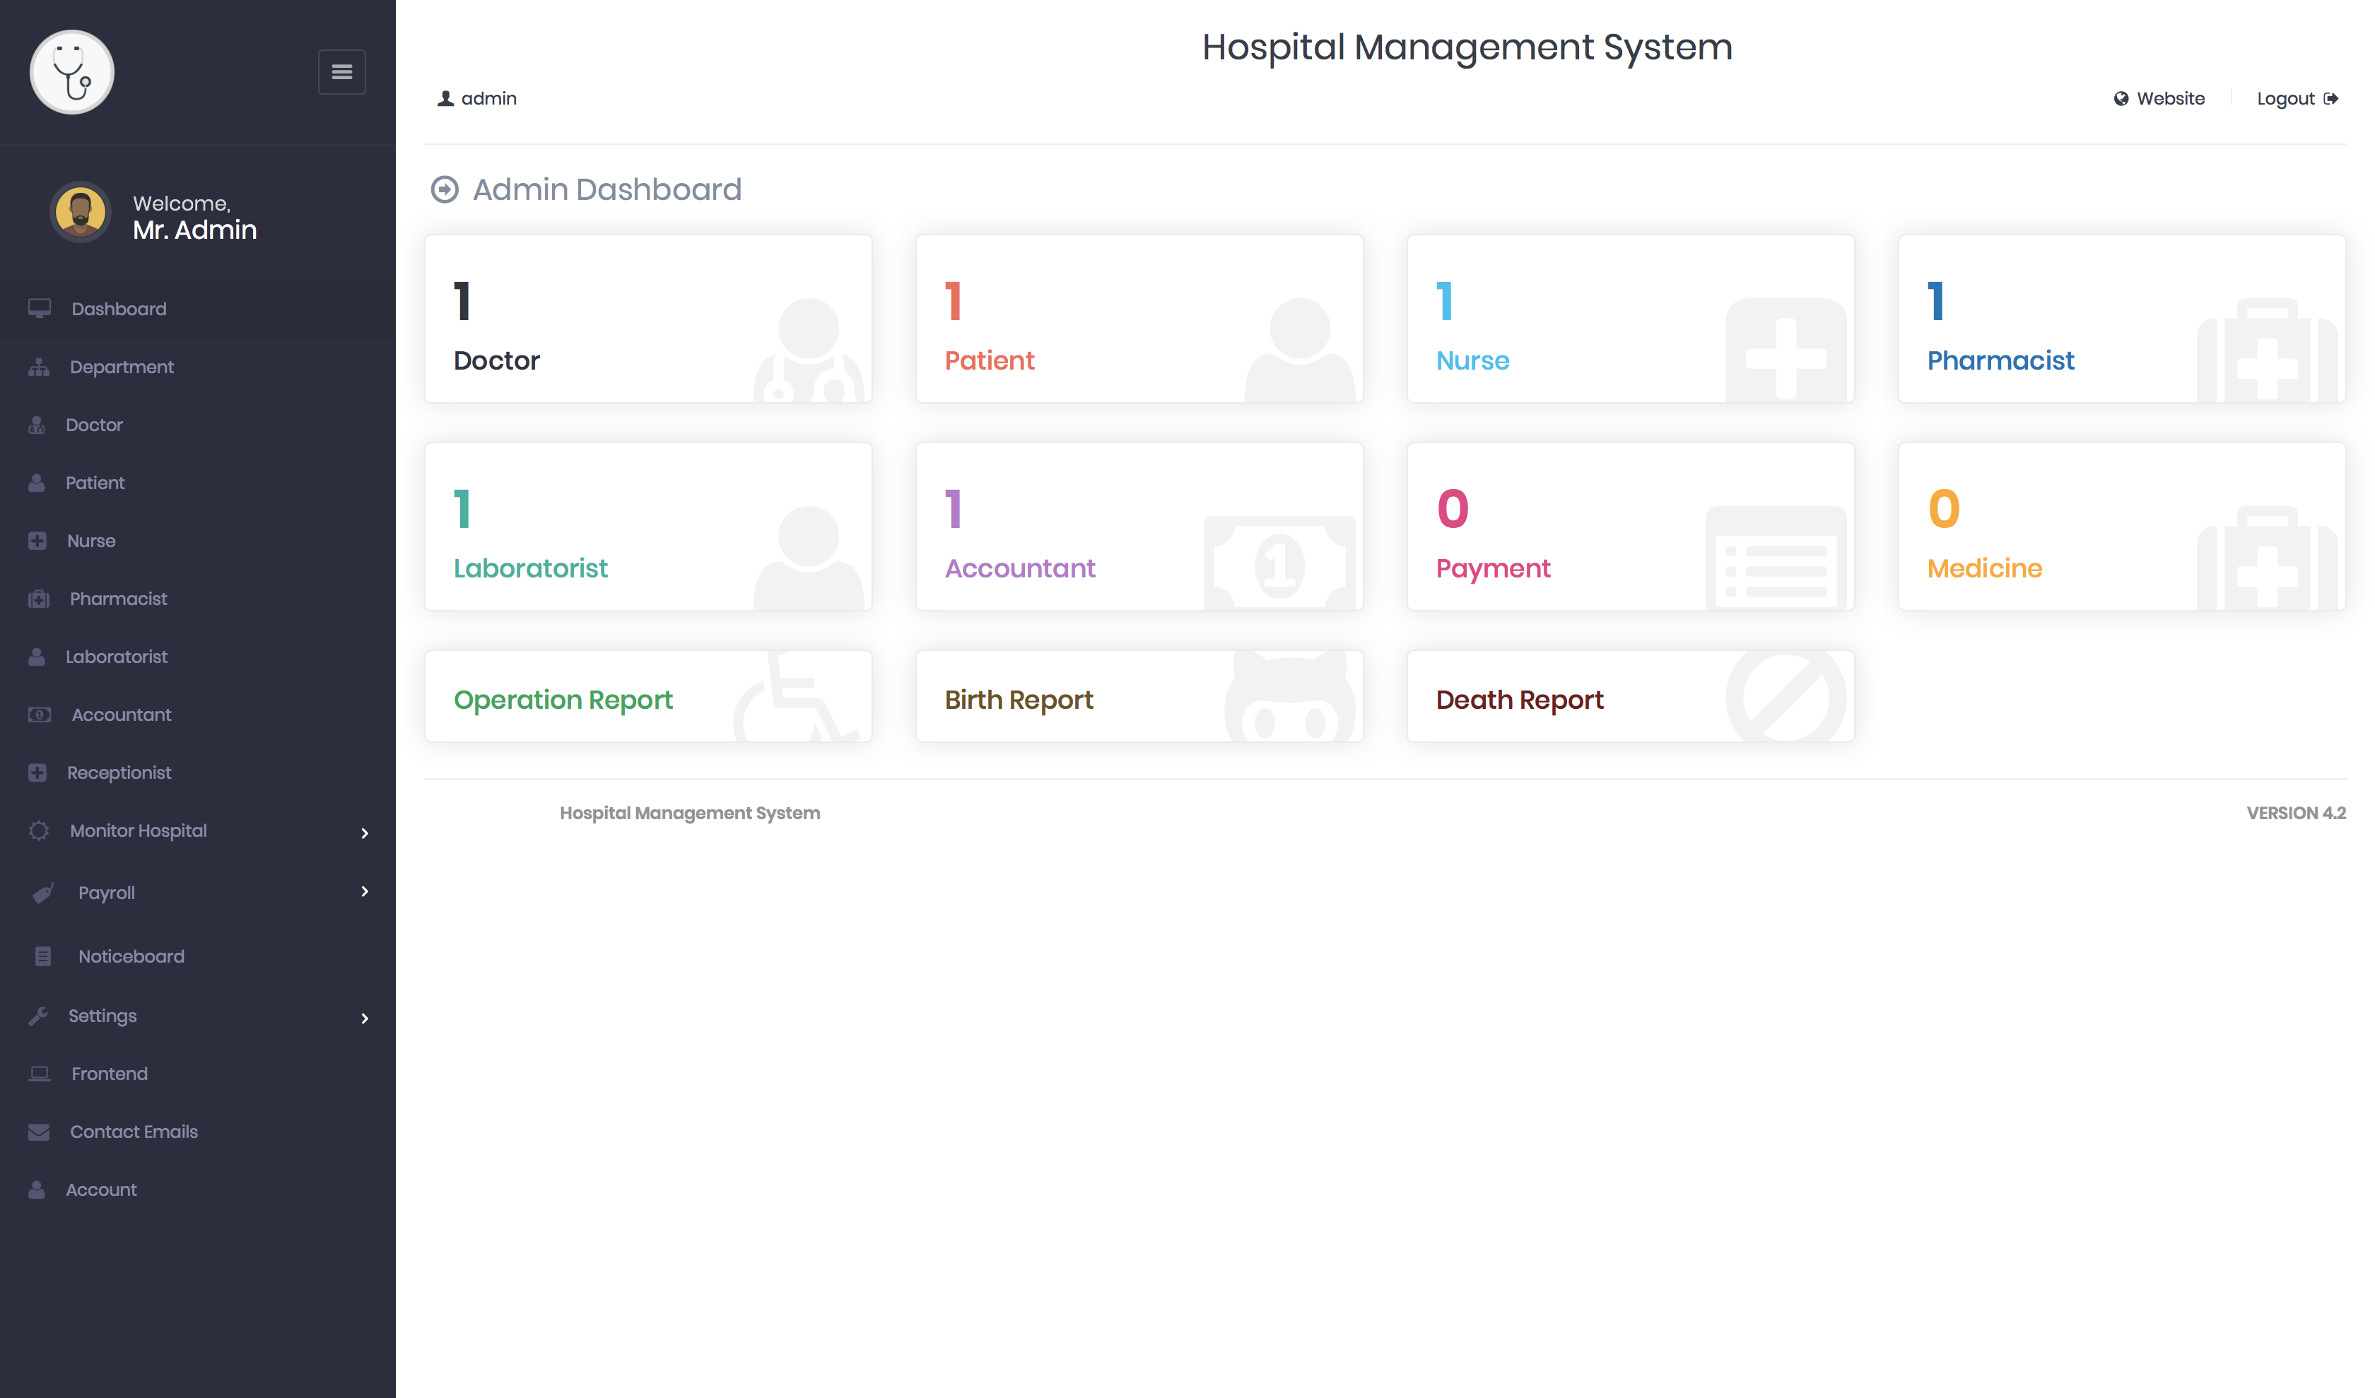This screenshot has width=2375, height=1398.
Task: Open Department in the sidebar menu
Action: (x=198, y=368)
